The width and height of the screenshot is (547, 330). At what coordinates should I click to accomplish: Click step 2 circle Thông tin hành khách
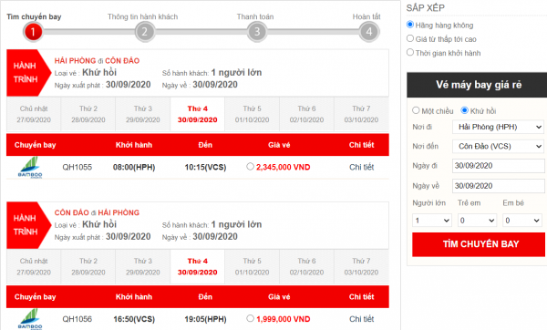[x=145, y=32]
